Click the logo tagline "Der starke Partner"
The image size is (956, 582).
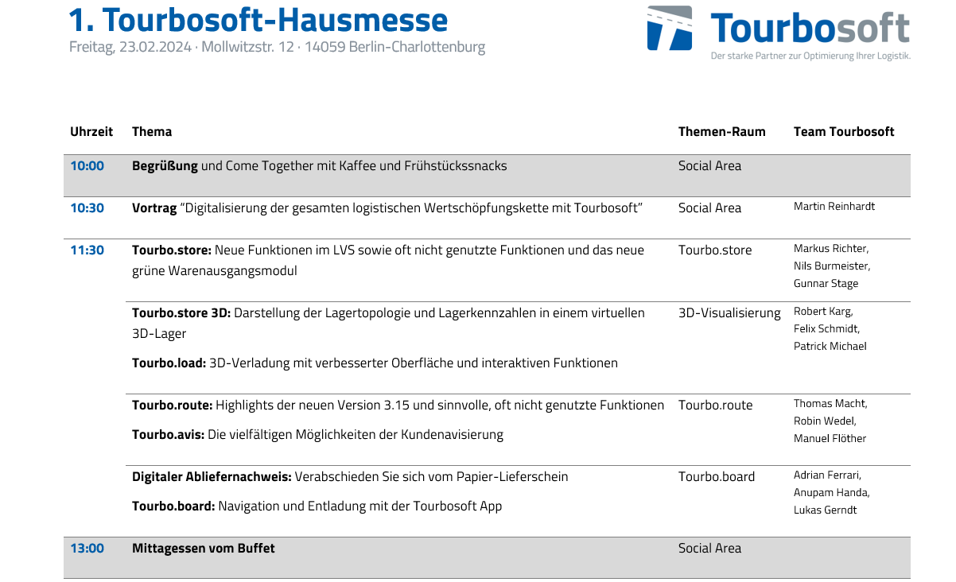coord(810,56)
